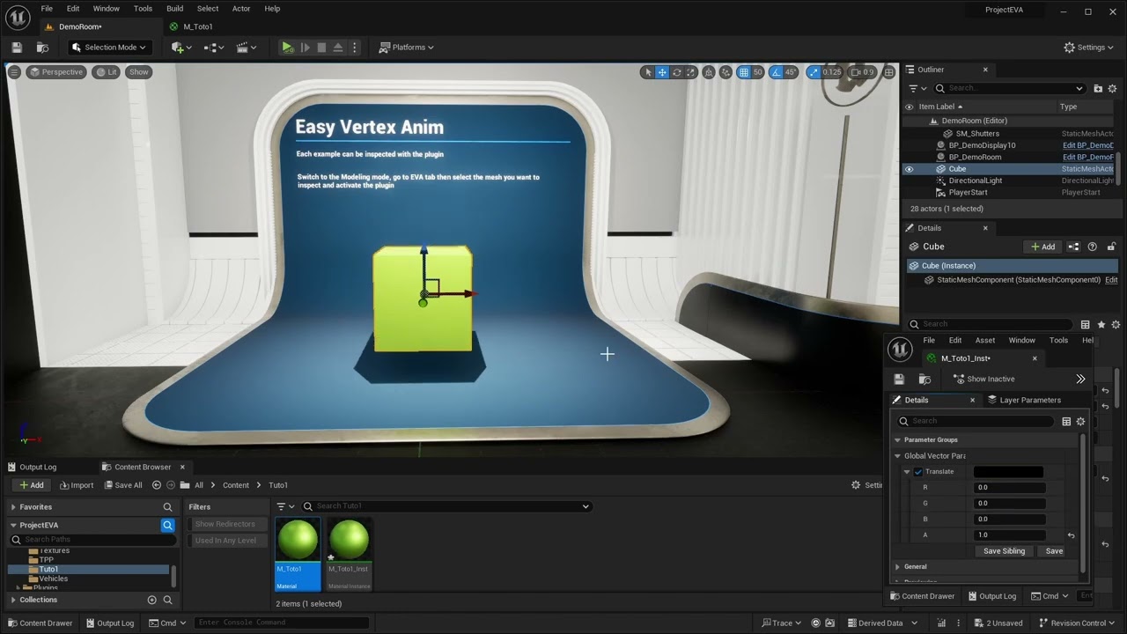Toggle Cube visibility eye in Outliner

(910, 169)
